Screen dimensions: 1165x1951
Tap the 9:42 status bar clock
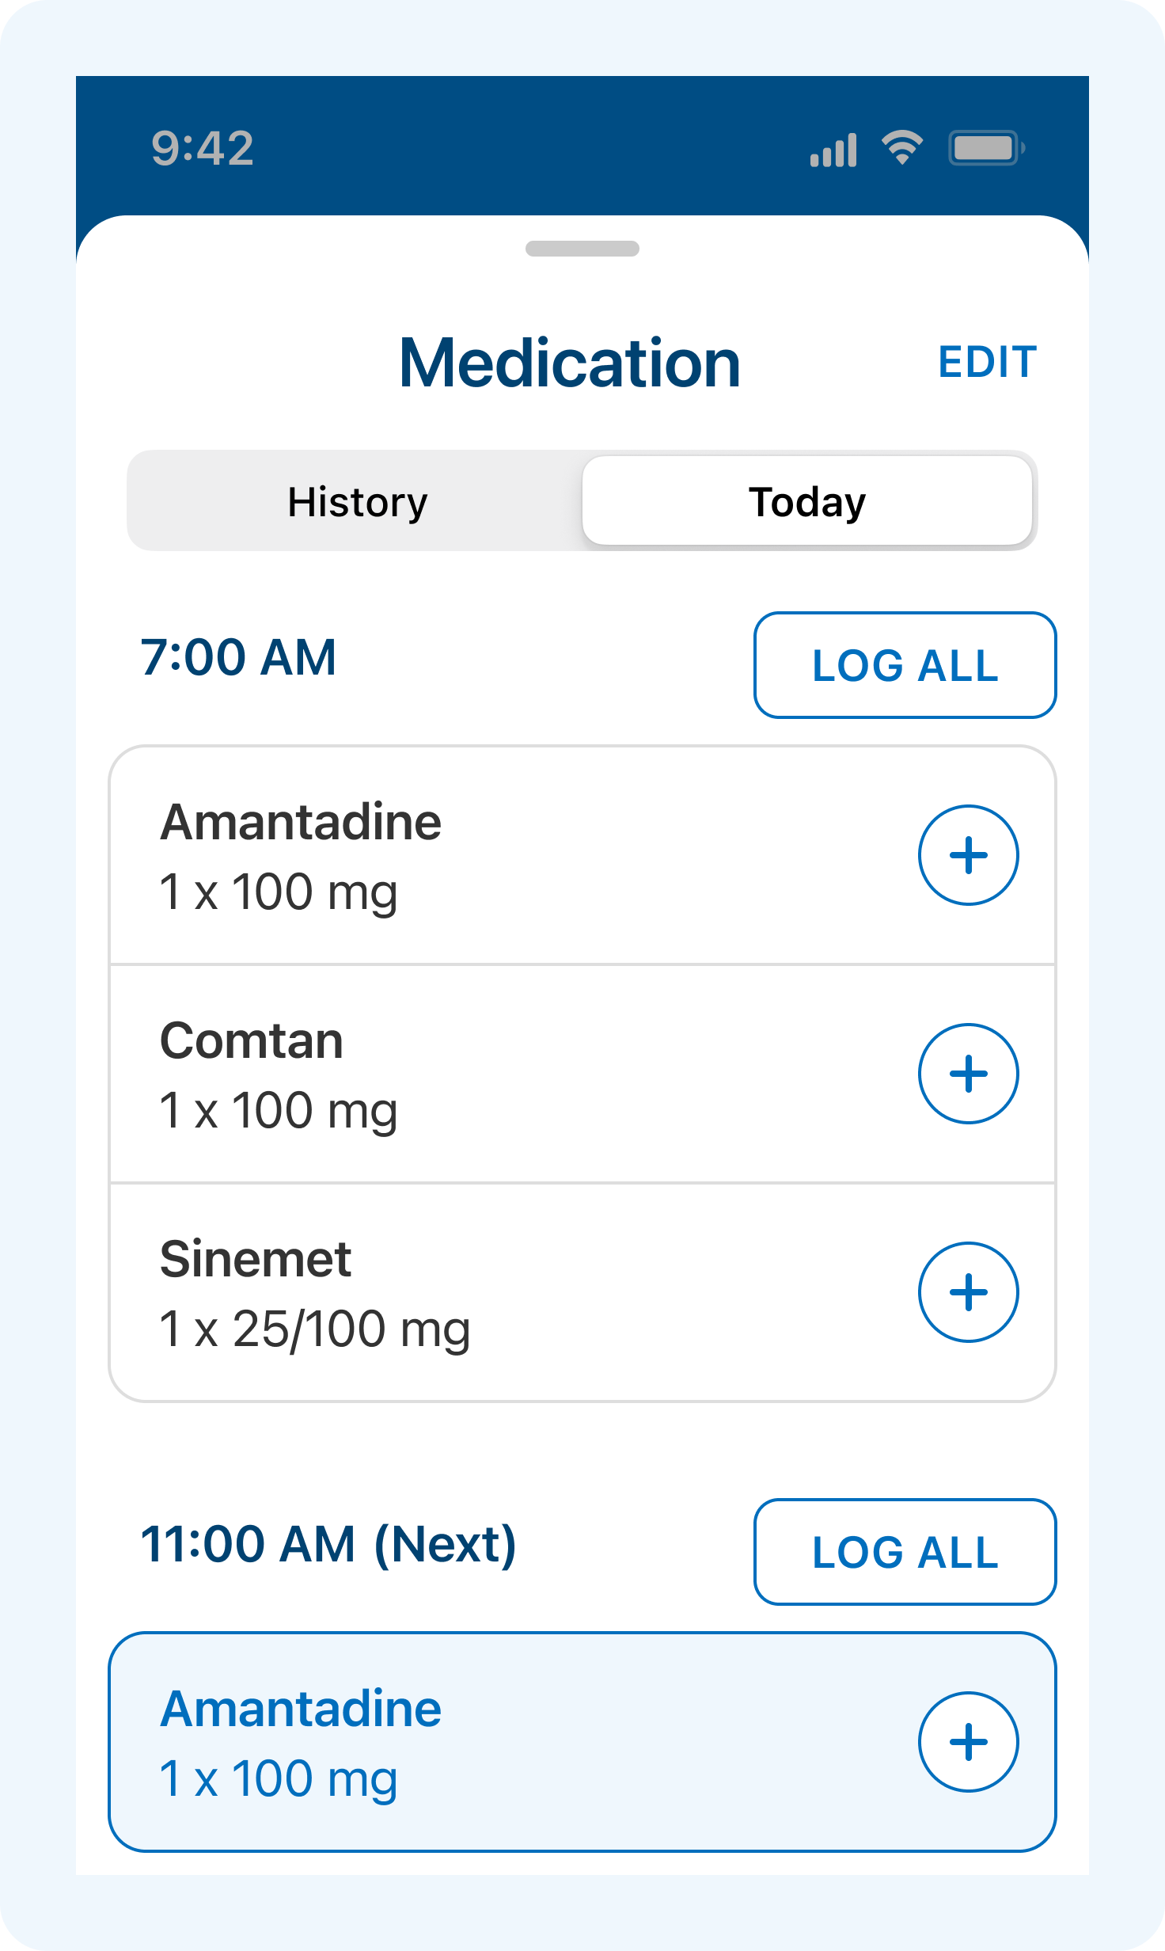pyautogui.click(x=203, y=148)
